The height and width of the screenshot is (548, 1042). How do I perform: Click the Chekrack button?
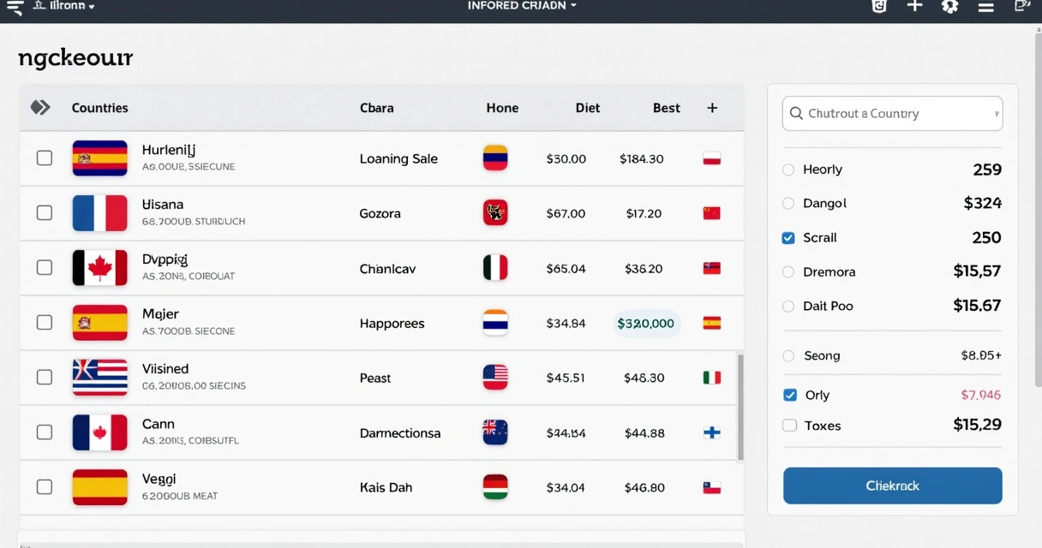click(x=892, y=485)
